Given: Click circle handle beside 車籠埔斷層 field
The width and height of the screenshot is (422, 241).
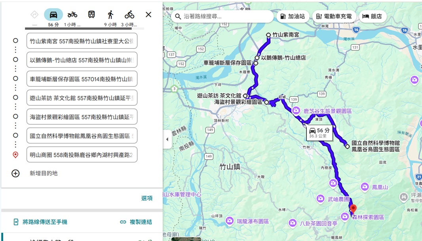Looking at the screenshot, I should tap(15, 79).
